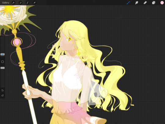
Task: Open the Layers panel
Action: [154, 3]
